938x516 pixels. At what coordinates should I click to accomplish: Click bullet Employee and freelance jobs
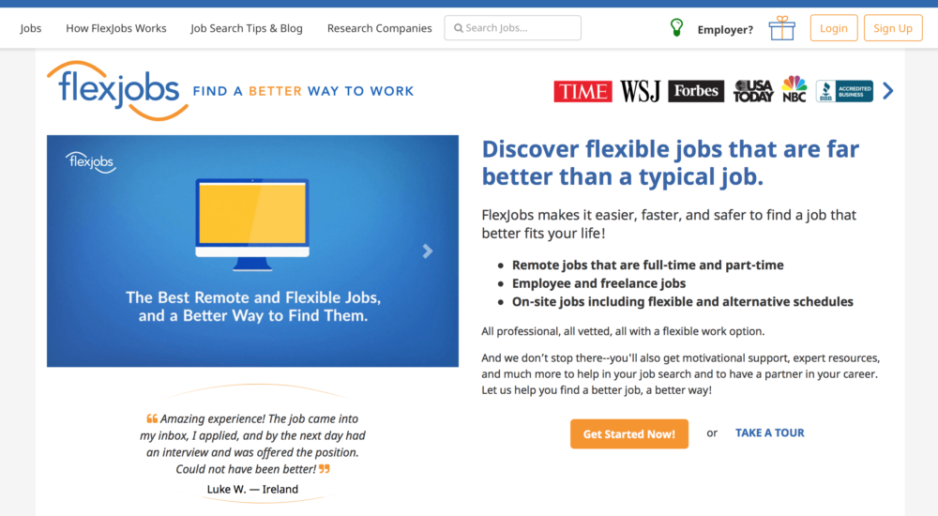pos(598,283)
